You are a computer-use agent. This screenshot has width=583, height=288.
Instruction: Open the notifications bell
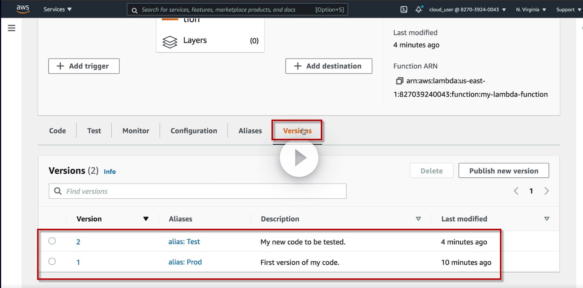419,10
